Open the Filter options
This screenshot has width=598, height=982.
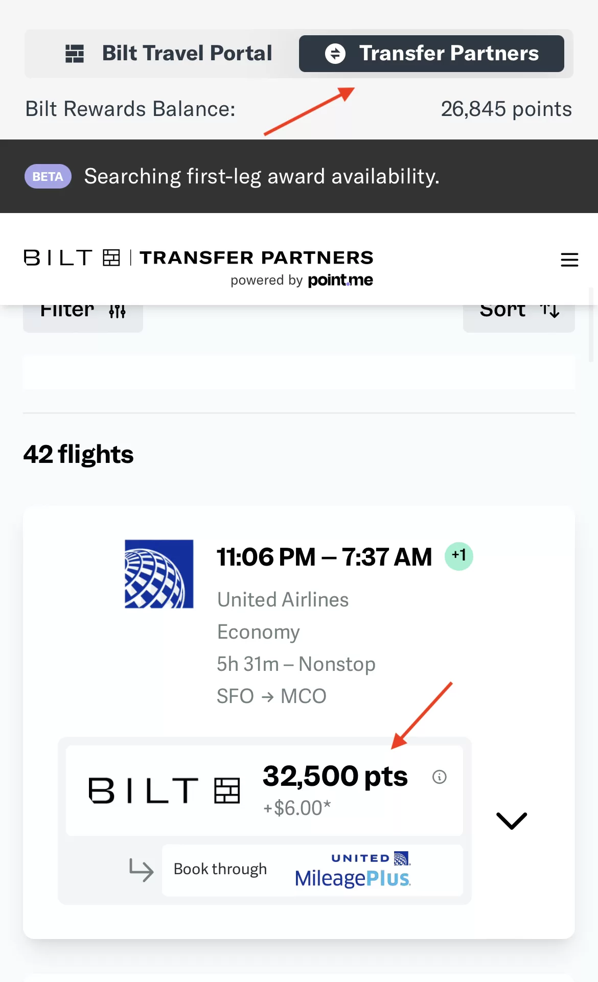coord(83,313)
